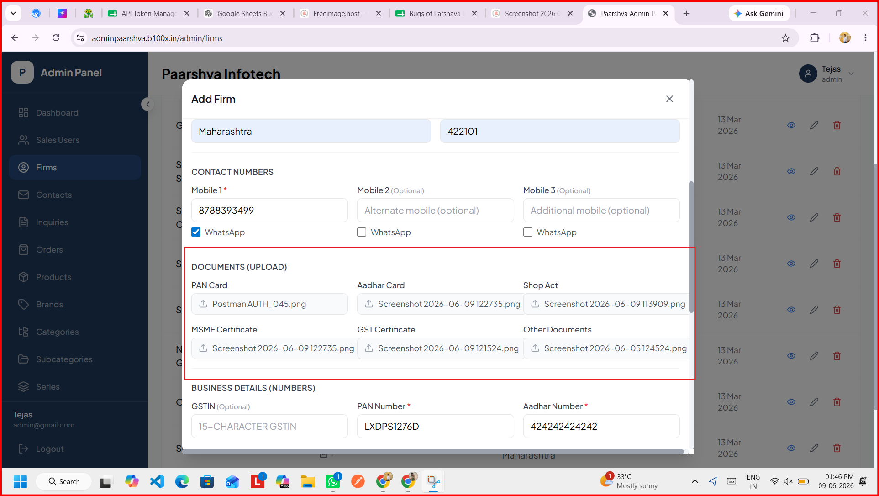Click the Aadhar Card upload field
The image size is (879, 496).
(x=439, y=304)
